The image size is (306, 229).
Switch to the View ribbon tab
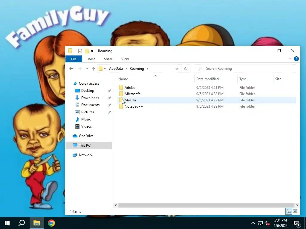[x=125, y=59]
